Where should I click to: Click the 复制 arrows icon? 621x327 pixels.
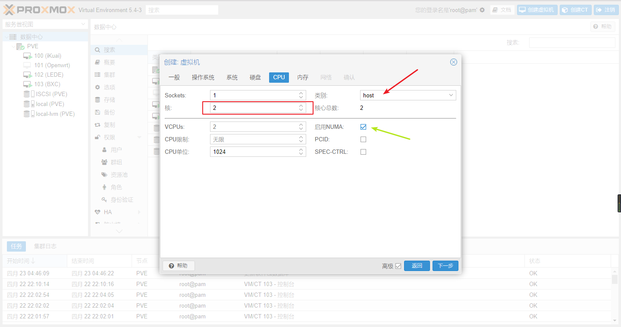97,125
